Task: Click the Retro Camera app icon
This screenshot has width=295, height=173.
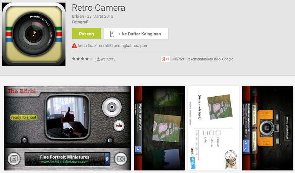Action: pyautogui.click(x=34, y=34)
